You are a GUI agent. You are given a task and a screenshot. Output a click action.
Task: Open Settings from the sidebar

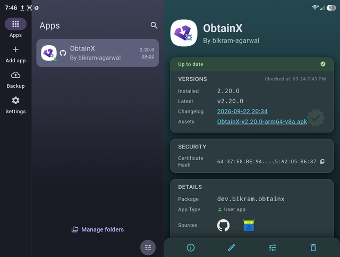pyautogui.click(x=15, y=105)
